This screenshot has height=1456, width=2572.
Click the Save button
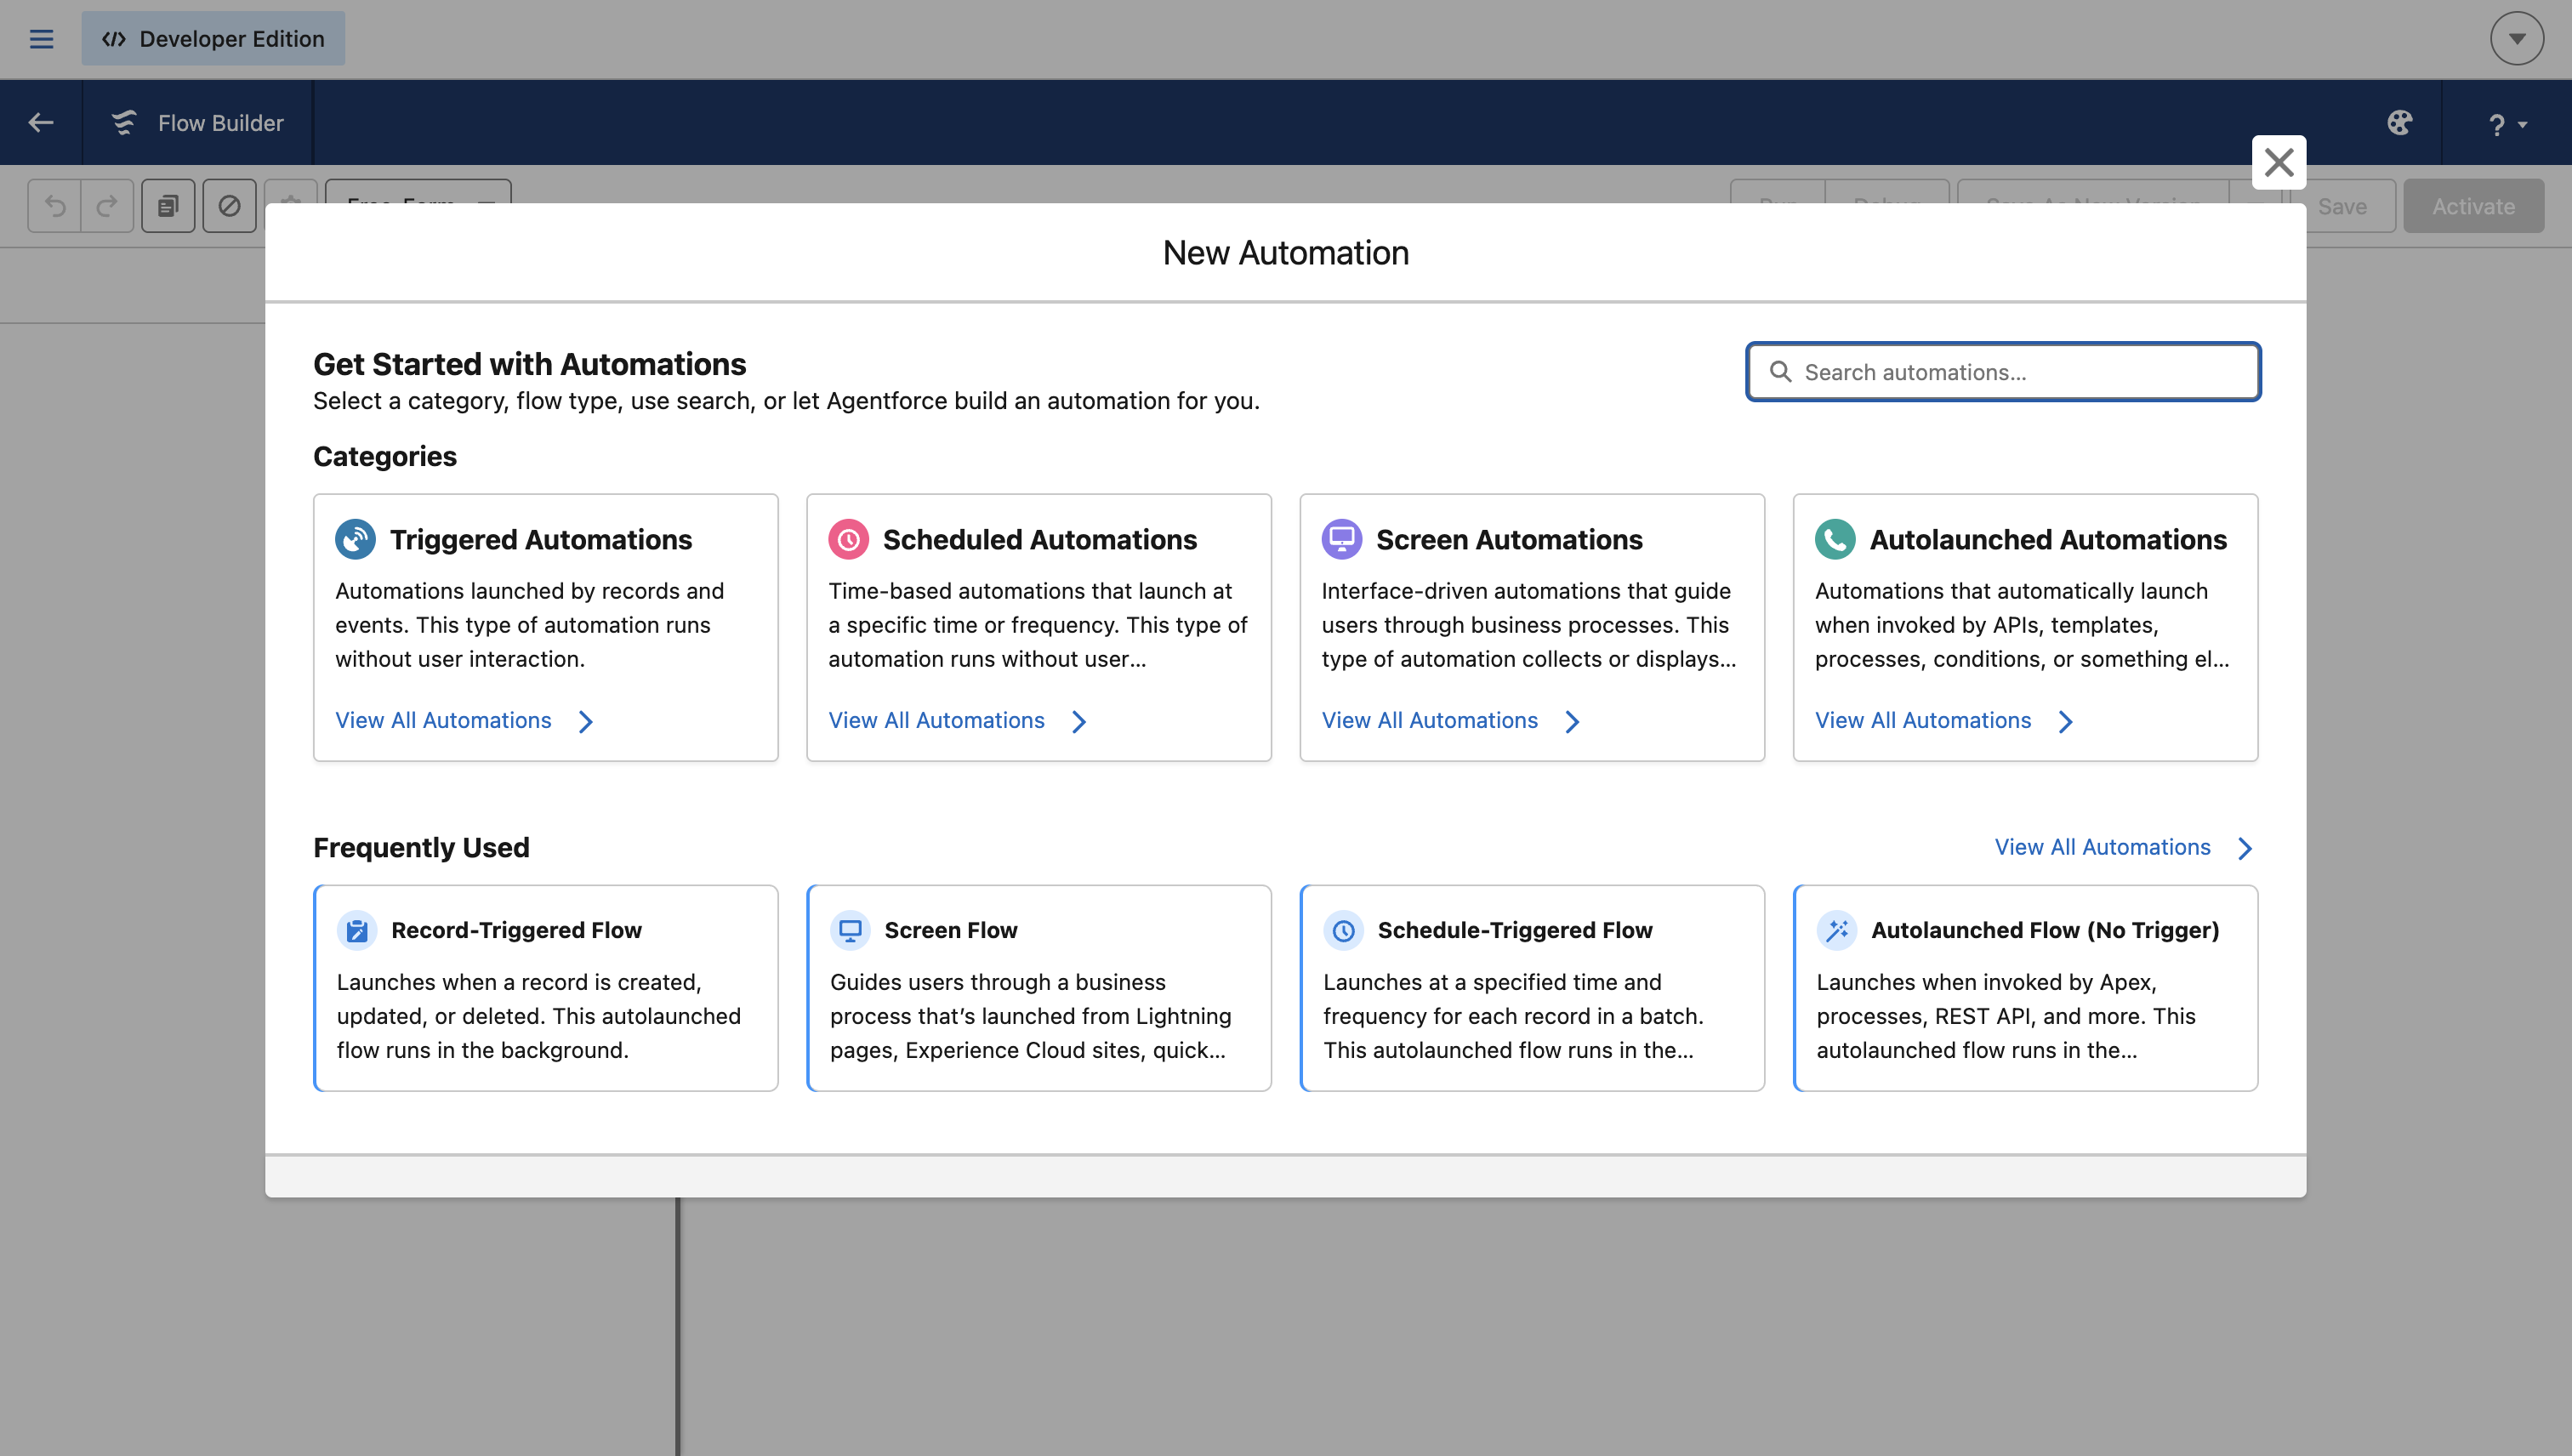pyautogui.click(x=2342, y=206)
